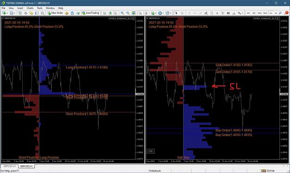
Task: Select the horizontal line tool
Action: tap(195, 13)
